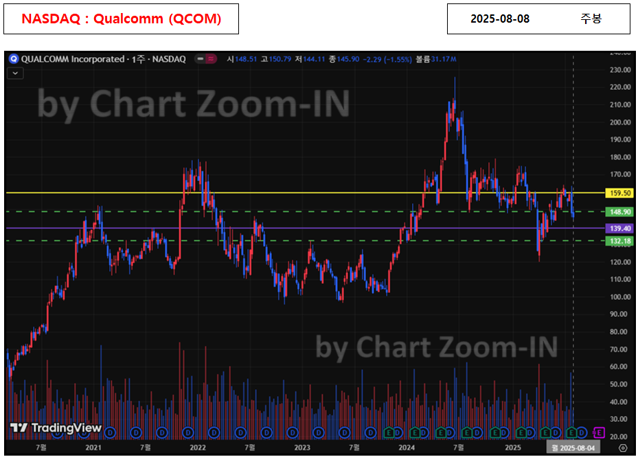Image resolution: width=638 pixels, height=457 pixels.
Task: Click the 2025-08-08 date in the header box
Action: click(500, 19)
